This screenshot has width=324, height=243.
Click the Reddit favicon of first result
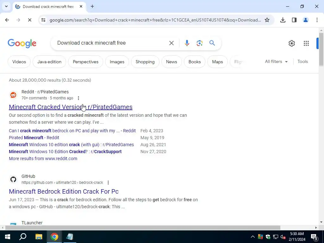(13, 95)
